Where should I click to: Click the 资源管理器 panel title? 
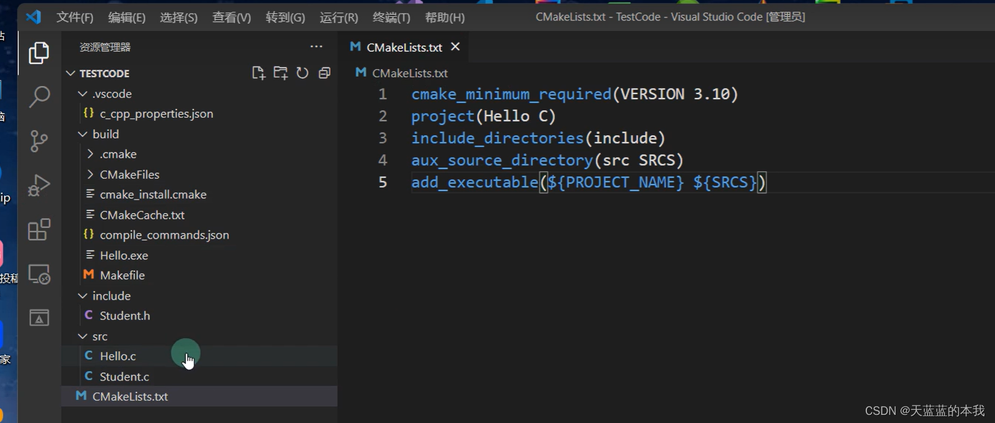point(105,47)
